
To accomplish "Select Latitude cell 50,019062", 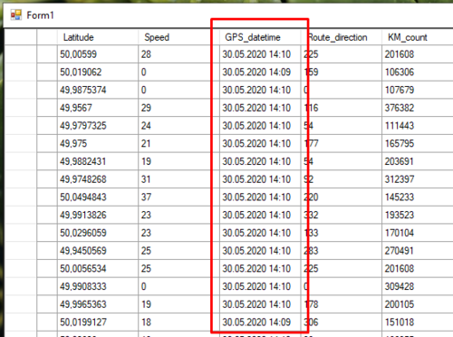I will 98,72.
